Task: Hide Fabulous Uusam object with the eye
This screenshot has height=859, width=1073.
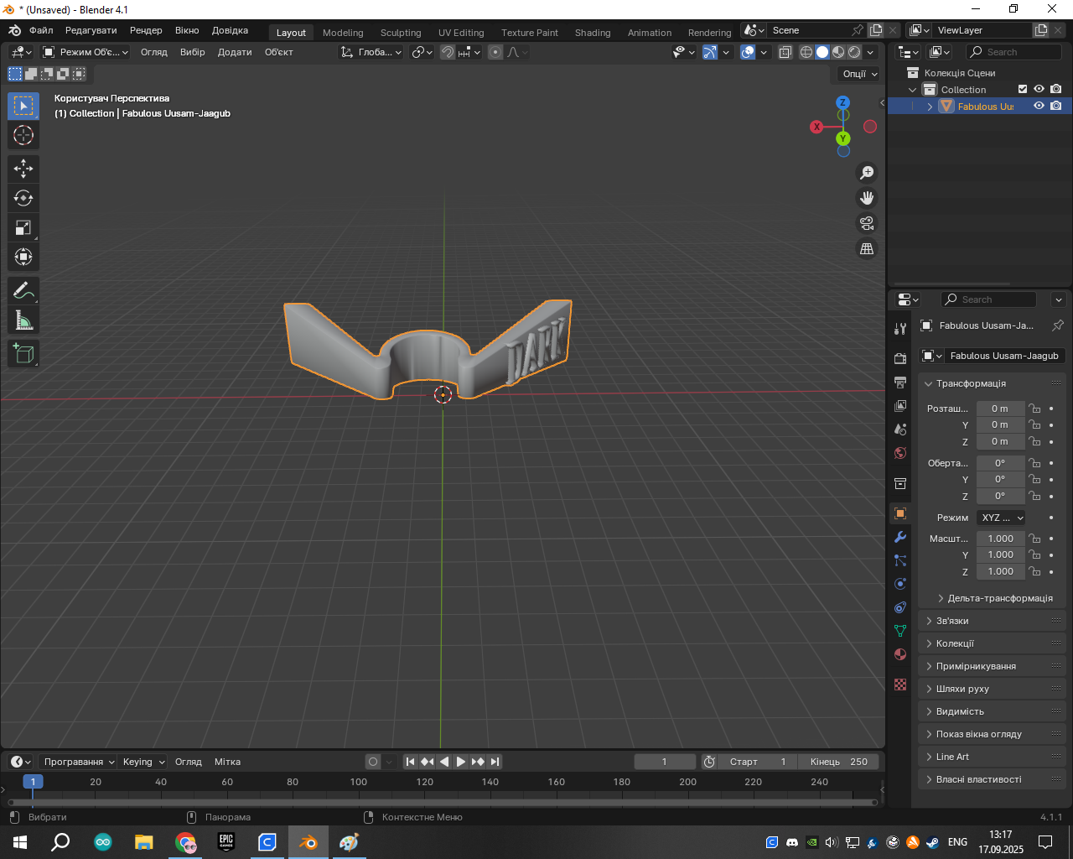Action: pyautogui.click(x=1039, y=106)
